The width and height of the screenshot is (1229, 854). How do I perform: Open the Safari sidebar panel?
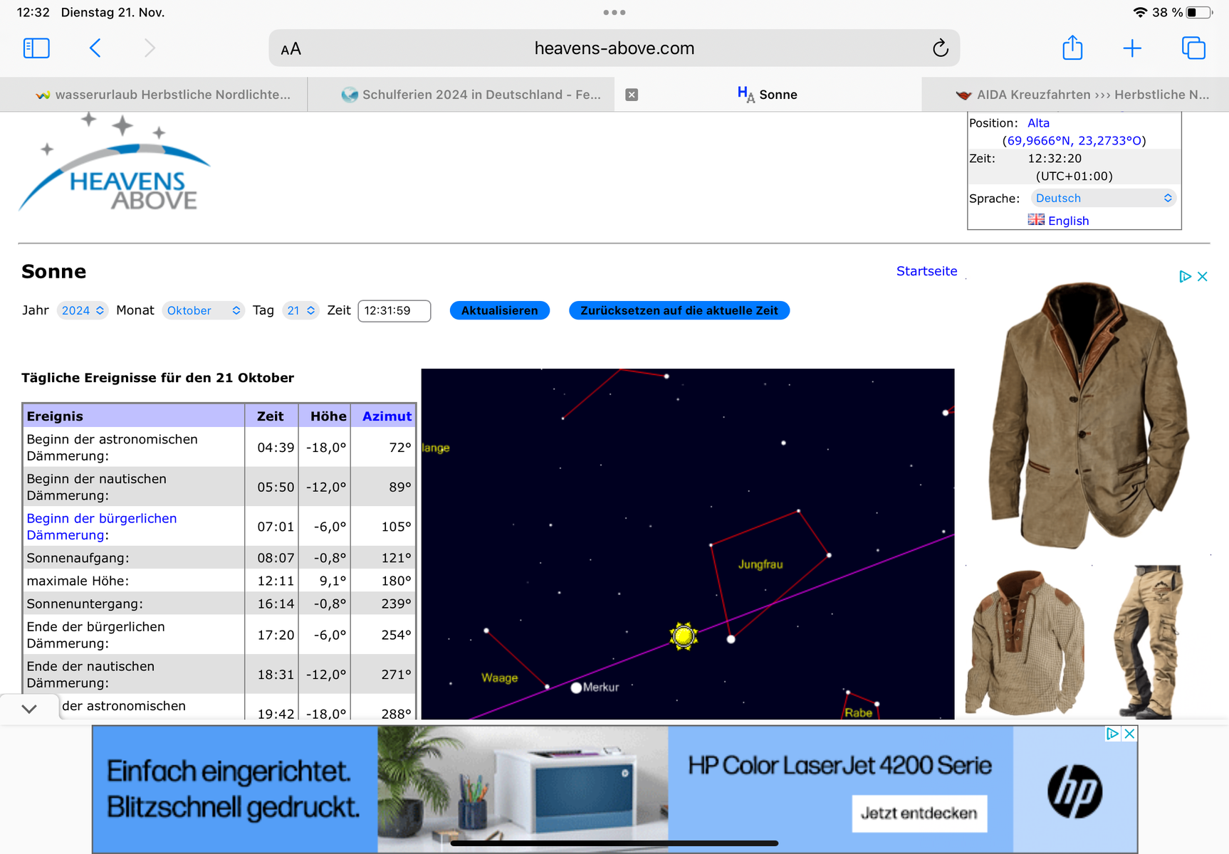point(36,48)
